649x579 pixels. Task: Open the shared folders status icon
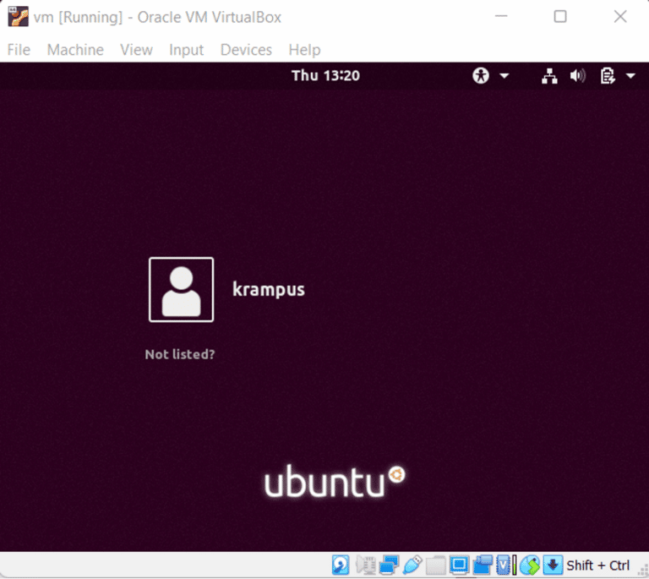[435, 565]
